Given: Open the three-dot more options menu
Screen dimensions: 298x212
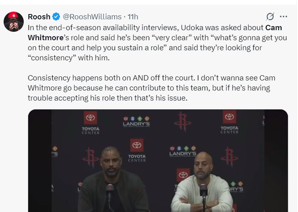Looking at the screenshot, I should coord(284,16).
